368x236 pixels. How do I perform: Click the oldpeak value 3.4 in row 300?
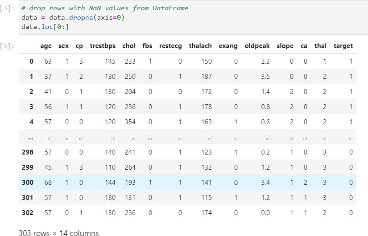pos(265,183)
